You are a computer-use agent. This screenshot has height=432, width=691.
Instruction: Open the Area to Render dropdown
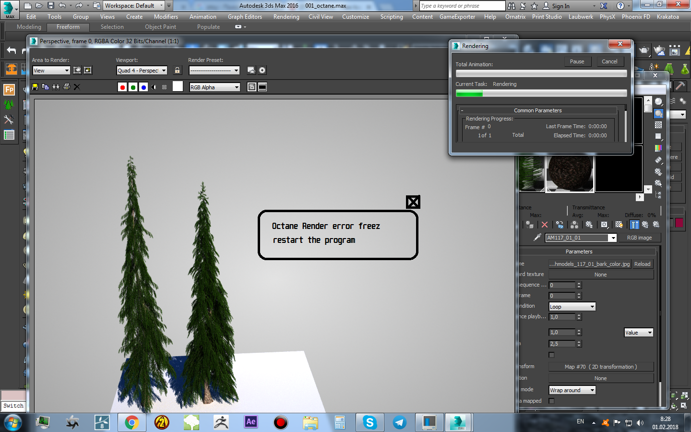(x=51, y=71)
